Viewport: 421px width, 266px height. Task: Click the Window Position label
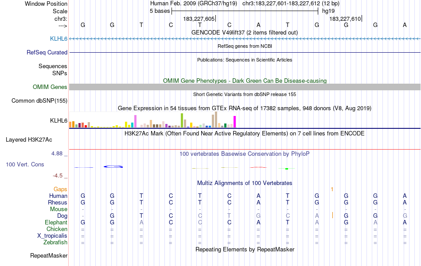point(46,4)
